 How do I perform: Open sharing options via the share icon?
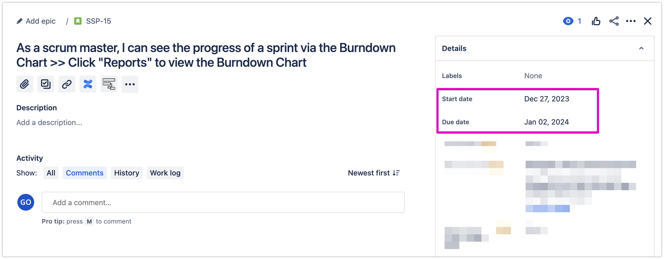pyautogui.click(x=614, y=21)
